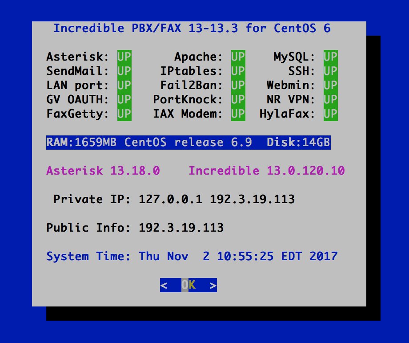This screenshot has height=343, width=409.
Task: Click the "CentOS release 6.9" text
Action: [188, 143]
